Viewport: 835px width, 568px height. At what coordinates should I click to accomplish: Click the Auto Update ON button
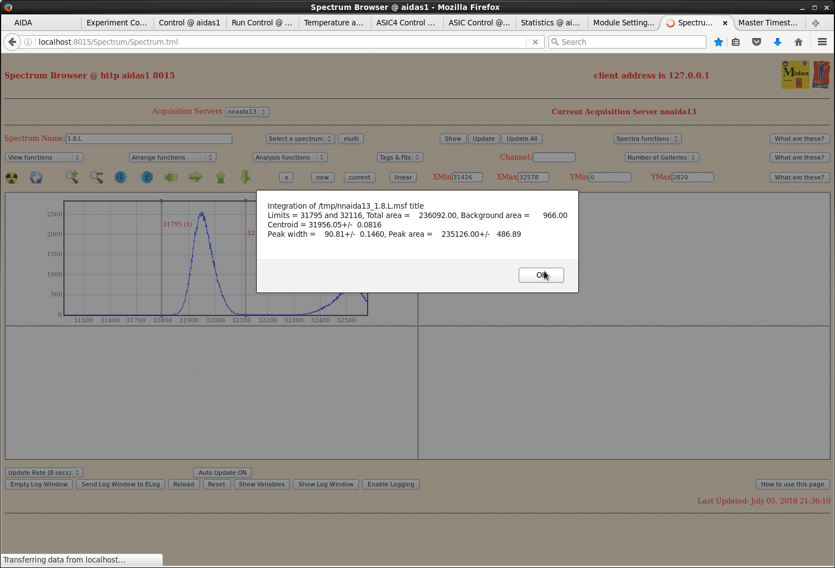click(222, 473)
